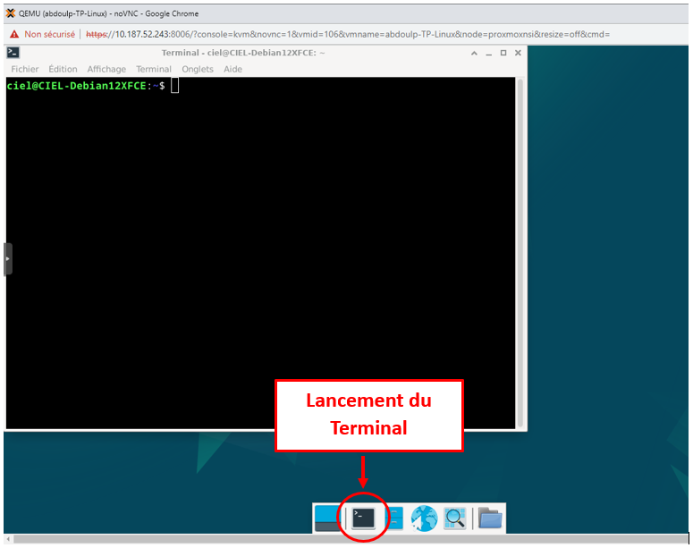Click the terminal prompt input area

[x=175, y=86]
